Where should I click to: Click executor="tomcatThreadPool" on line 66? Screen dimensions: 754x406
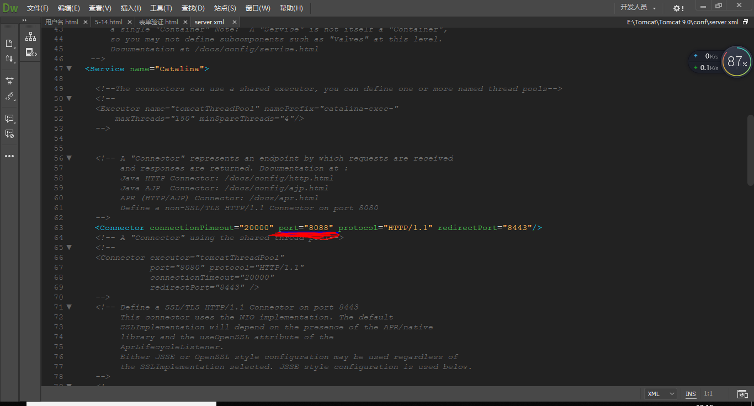tap(217, 258)
